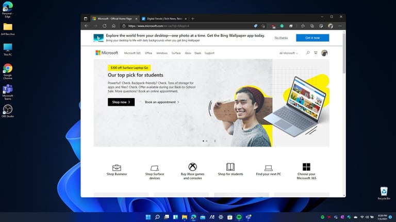Open Deals in the site navigation
This screenshot has height=222, width=396.
(x=198, y=53)
